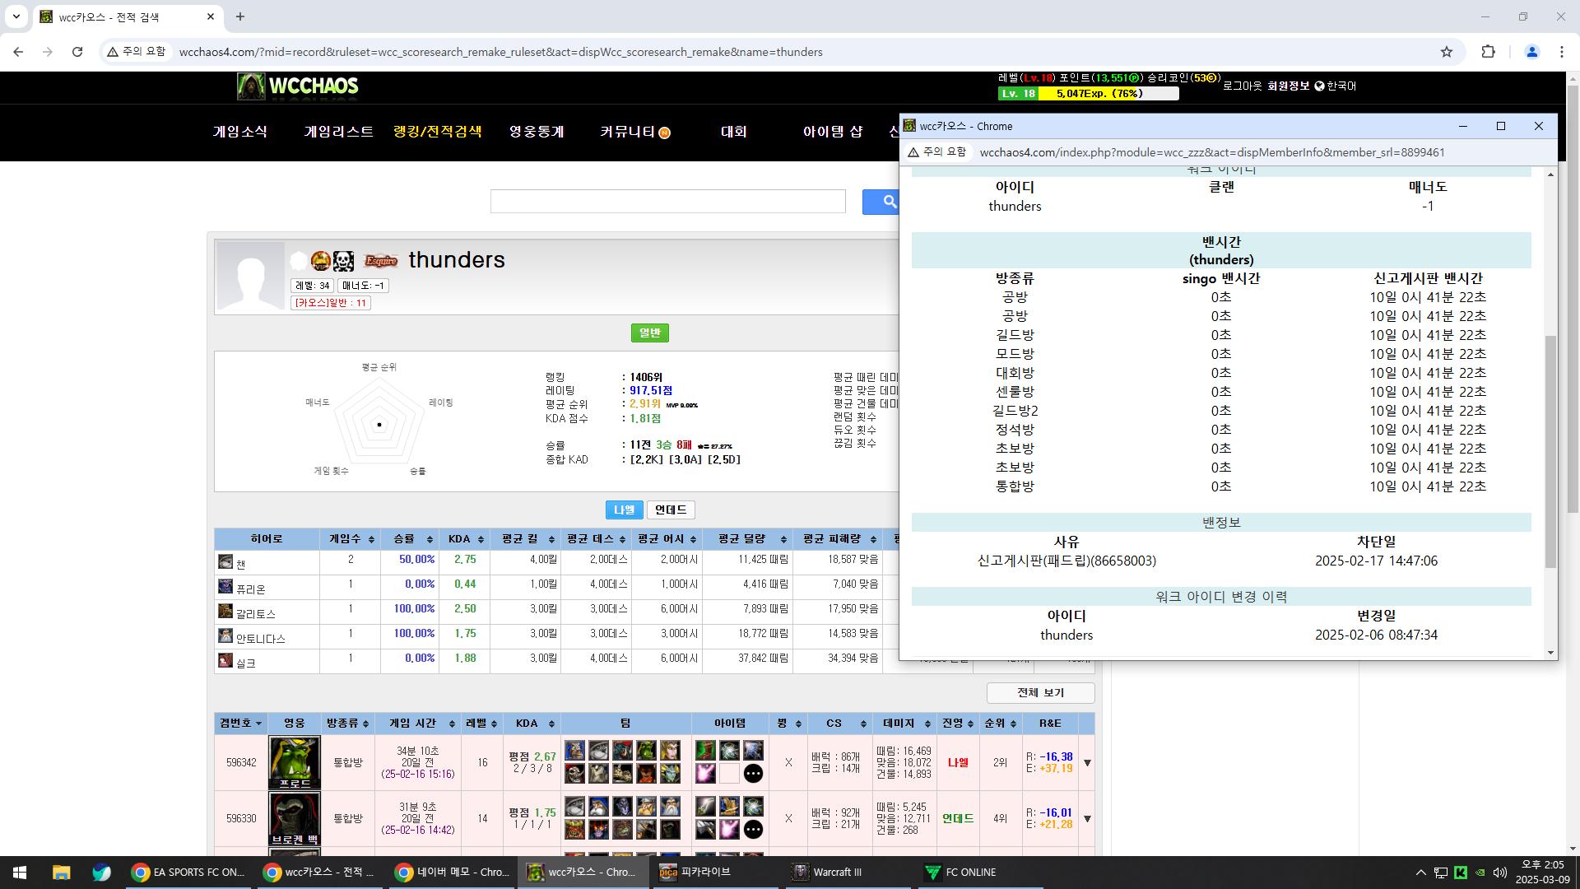Sort hero stats by 게임수
The width and height of the screenshot is (1580, 889).
click(x=351, y=539)
